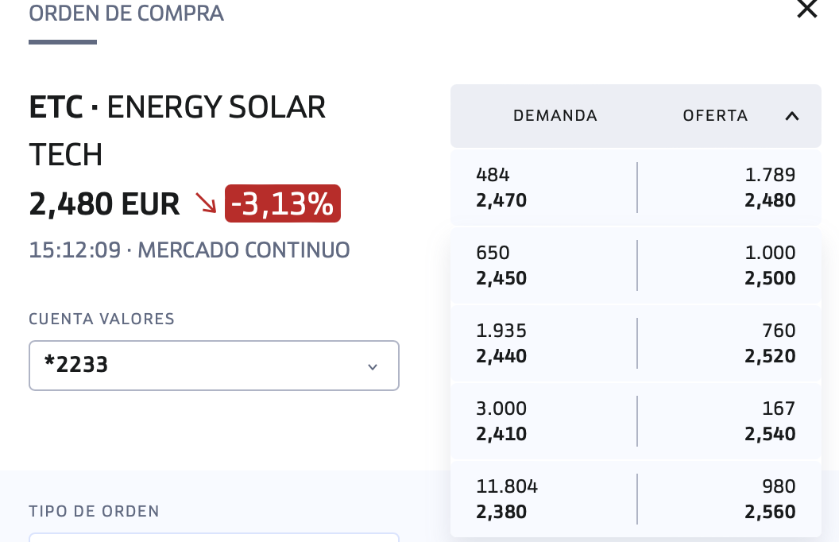This screenshot has height=542, width=839.
Task: Select offer price 2,540
Action: click(770, 434)
